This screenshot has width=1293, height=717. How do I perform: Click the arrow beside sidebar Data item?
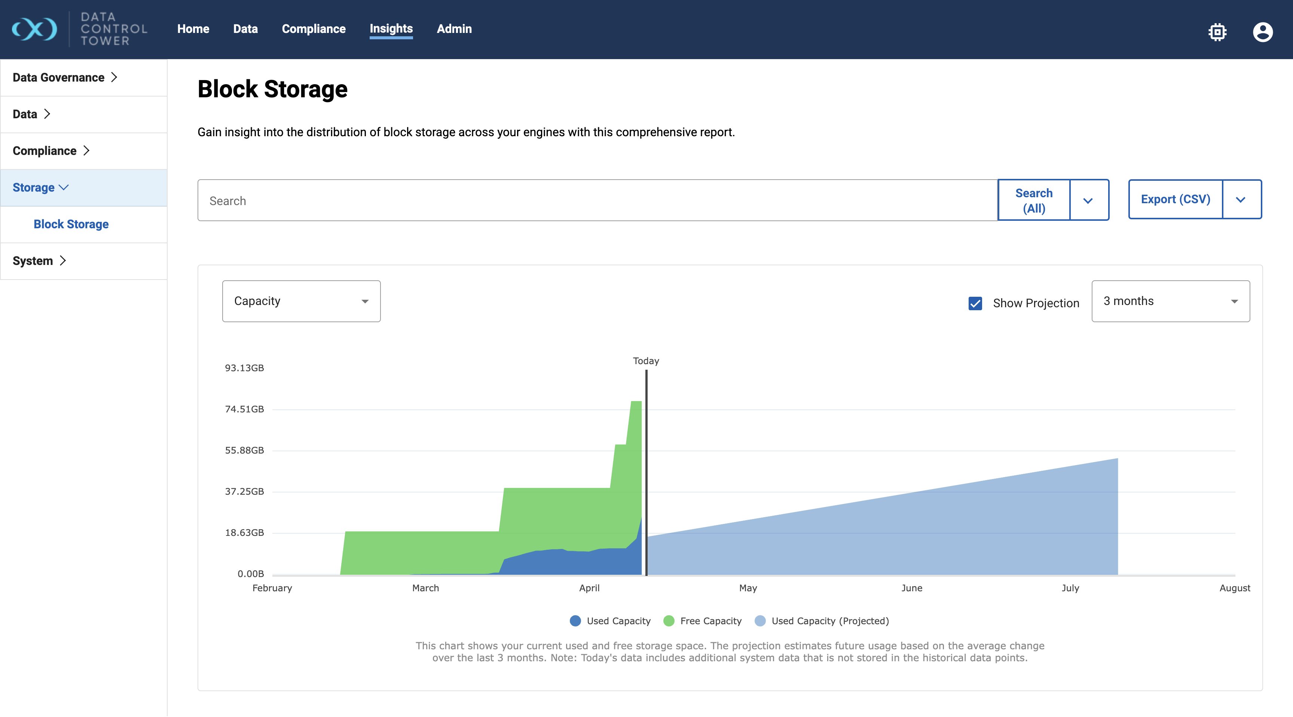pos(47,114)
